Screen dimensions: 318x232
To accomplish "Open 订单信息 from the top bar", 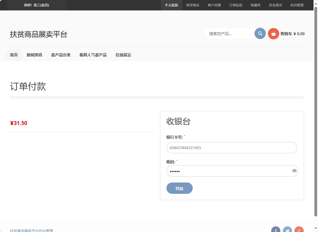I will (235, 5).
